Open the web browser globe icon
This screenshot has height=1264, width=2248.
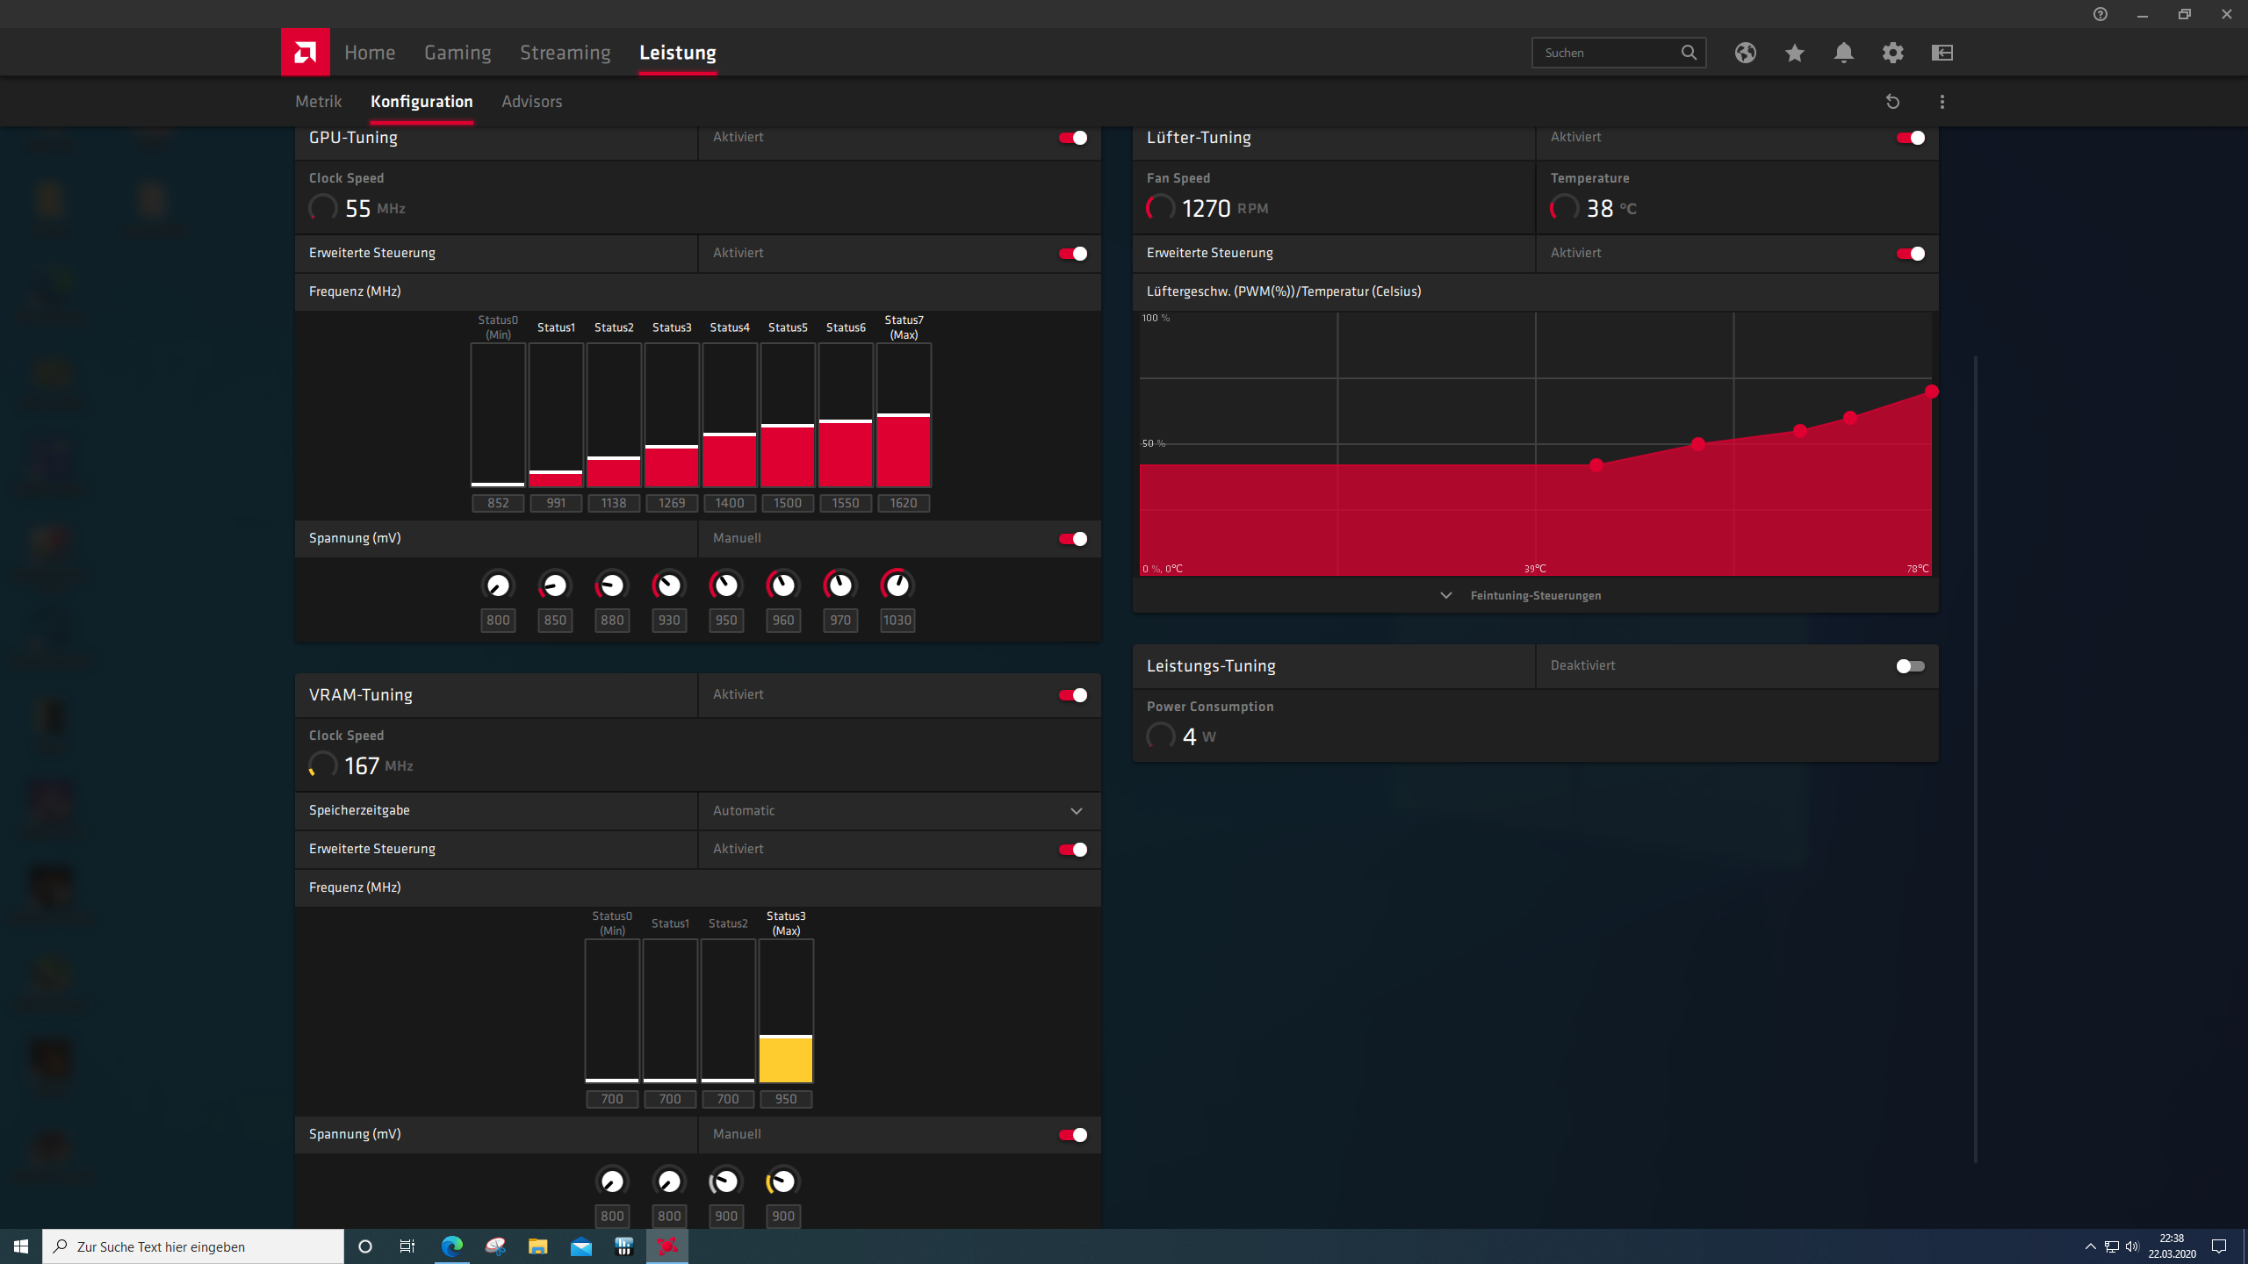[1745, 53]
